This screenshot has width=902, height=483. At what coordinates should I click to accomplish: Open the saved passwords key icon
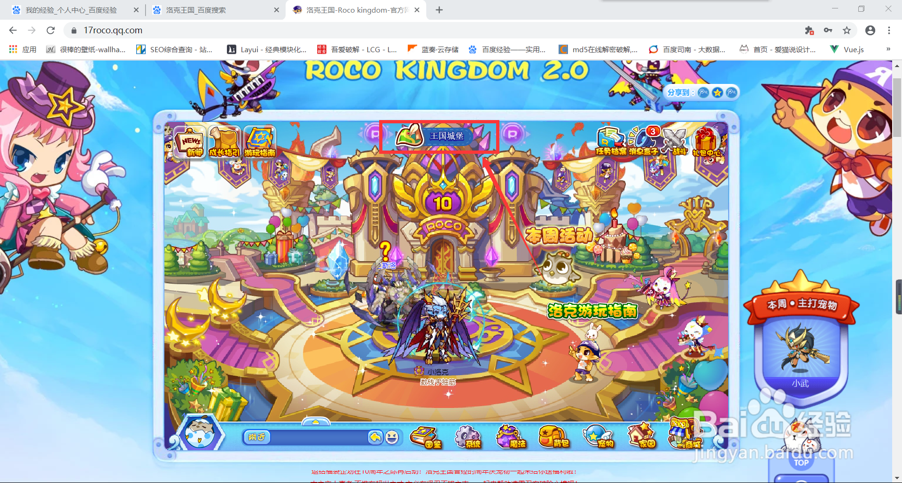tap(828, 30)
